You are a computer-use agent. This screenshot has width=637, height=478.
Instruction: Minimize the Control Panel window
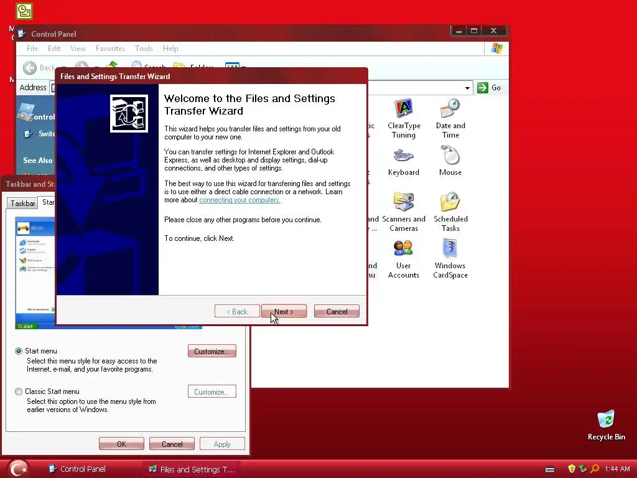(458, 31)
